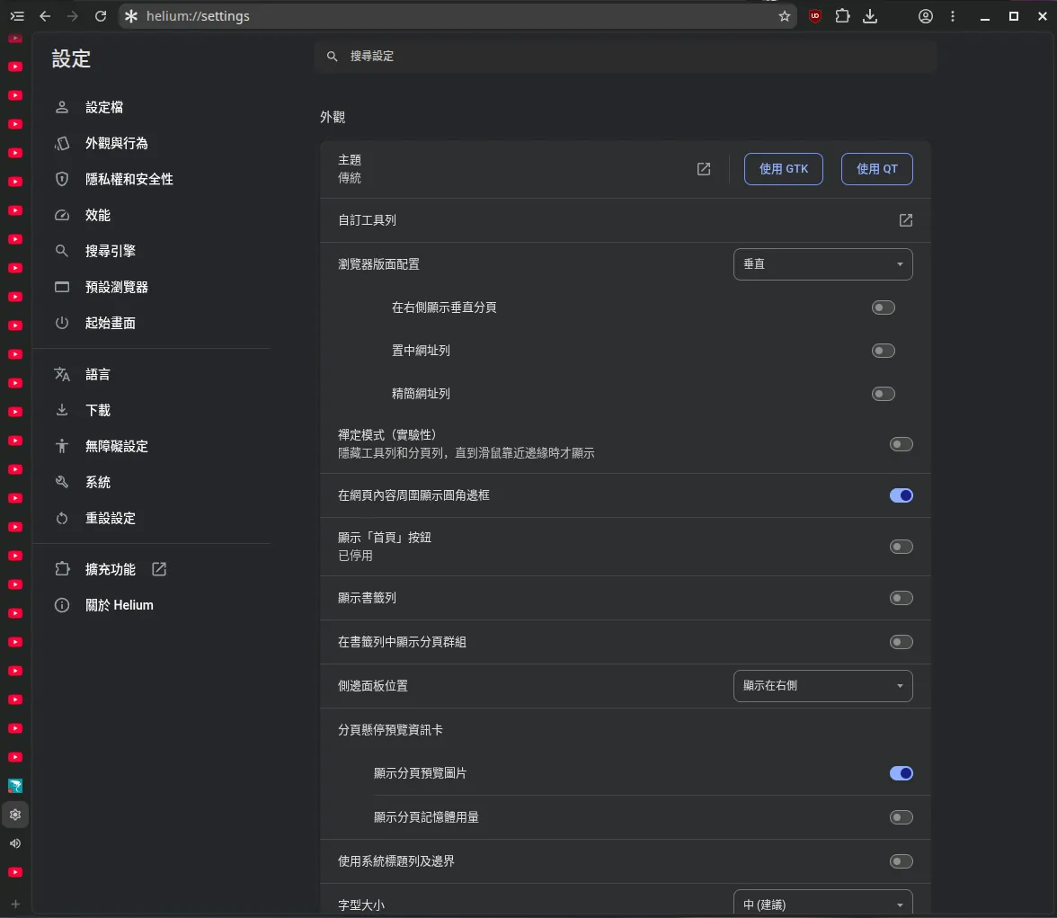The image size is (1057, 918).
Task: Open the external link icon beside 擴充功能
Action: 159,569
